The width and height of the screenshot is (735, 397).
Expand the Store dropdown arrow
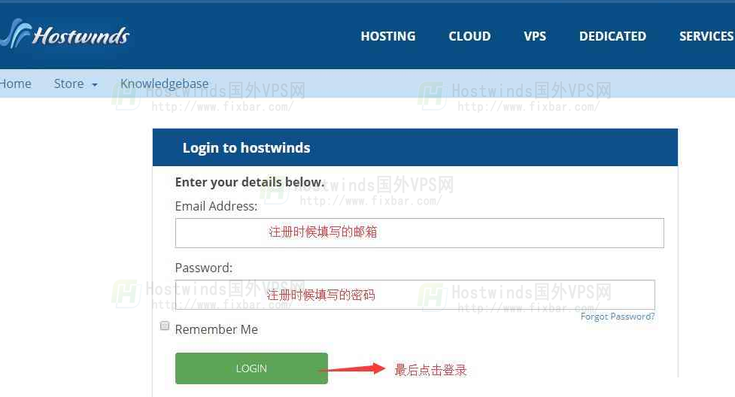click(95, 85)
